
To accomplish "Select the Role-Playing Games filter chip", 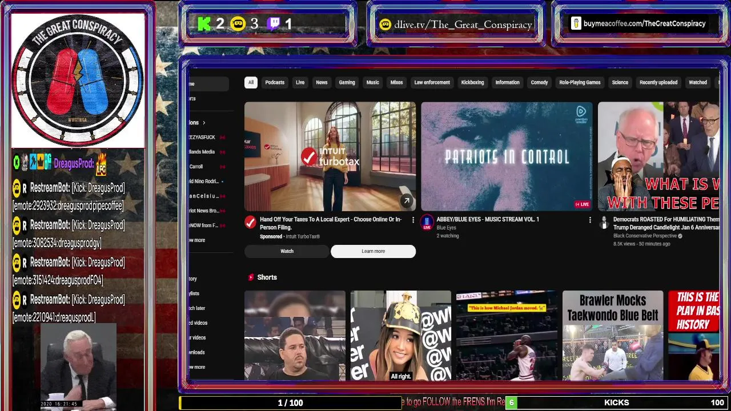I will pyautogui.click(x=580, y=82).
